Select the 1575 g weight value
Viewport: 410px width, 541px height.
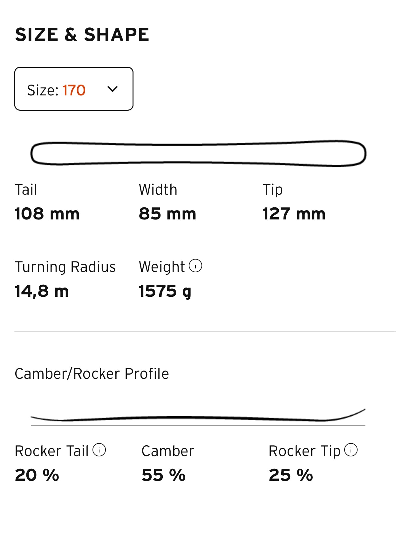coord(165,291)
